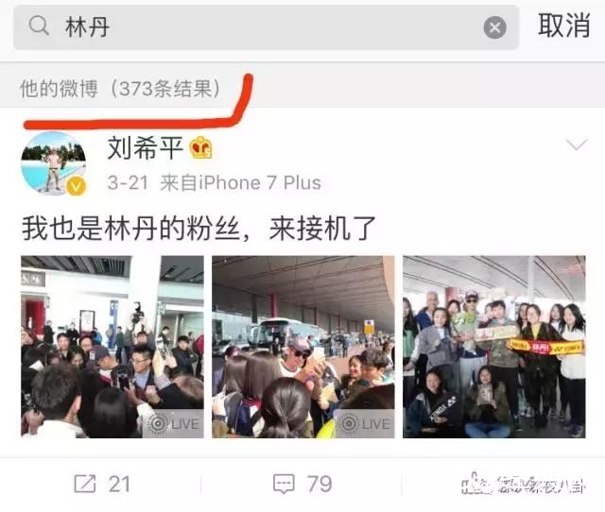Tap the yellow V verified badge
Image resolution: width=605 pixels, height=512 pixels.
[76, 187]
